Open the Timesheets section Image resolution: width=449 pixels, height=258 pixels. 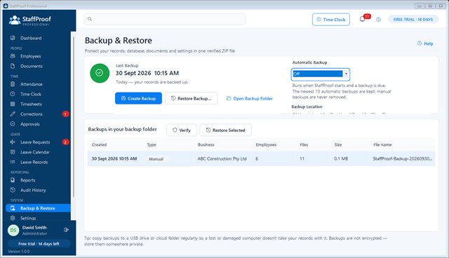[31, 104]
